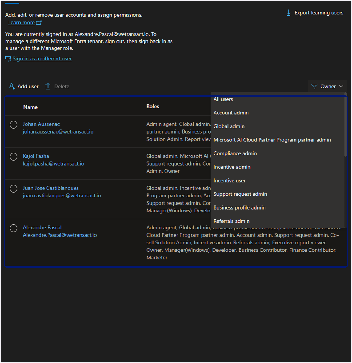
Task: Click the Roles column header
Action: (153, 106)
